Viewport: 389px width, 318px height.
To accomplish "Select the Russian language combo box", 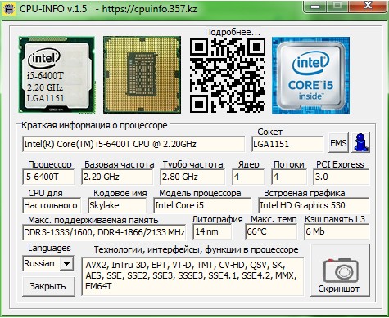I will point(47,263).
